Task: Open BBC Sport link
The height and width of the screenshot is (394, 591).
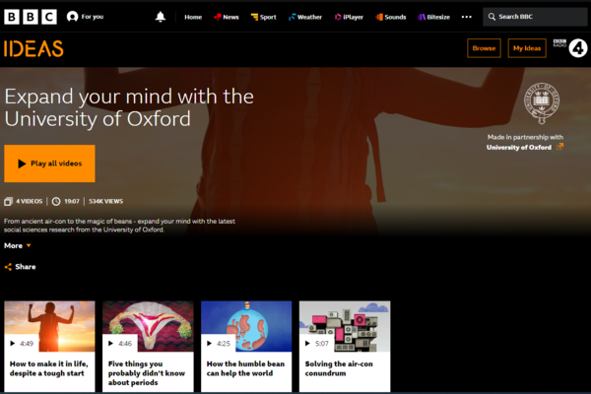Action: coord(263,17)
